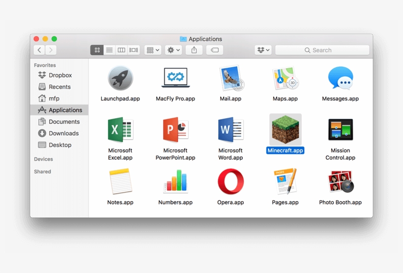
Task: Open the item arrangement dropdown
Action: point(153,50)
